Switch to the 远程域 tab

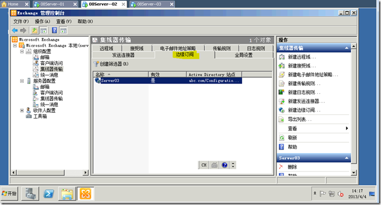point(106,48)
